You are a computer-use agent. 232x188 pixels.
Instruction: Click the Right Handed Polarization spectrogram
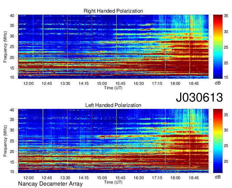[x=113, y=47]
